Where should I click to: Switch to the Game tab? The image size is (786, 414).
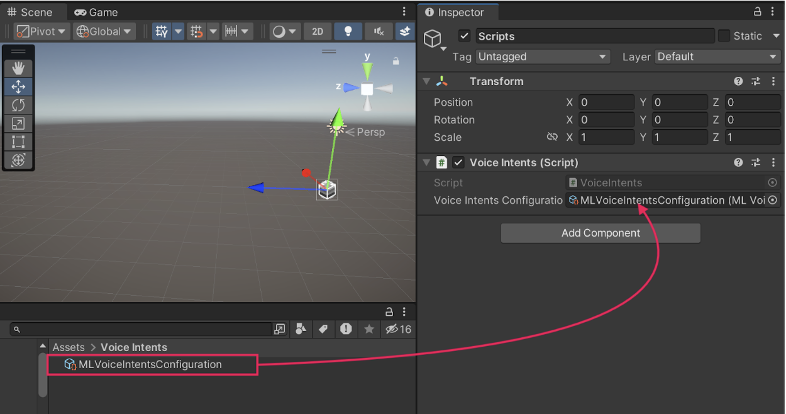click(x=96, y=13)
